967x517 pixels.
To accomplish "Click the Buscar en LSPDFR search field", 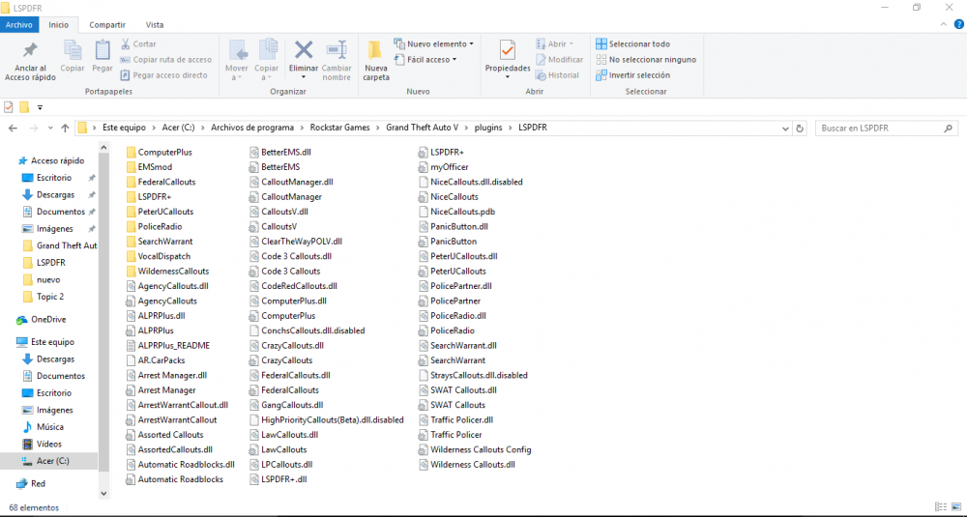I will tap(886, 129).
